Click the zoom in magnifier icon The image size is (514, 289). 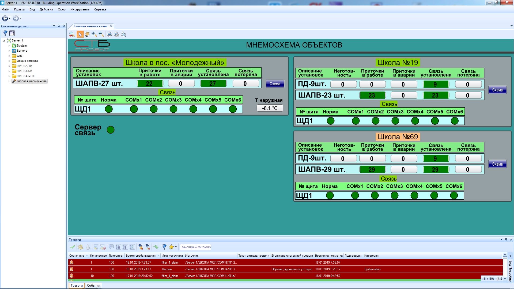click(x=94, y=34)
